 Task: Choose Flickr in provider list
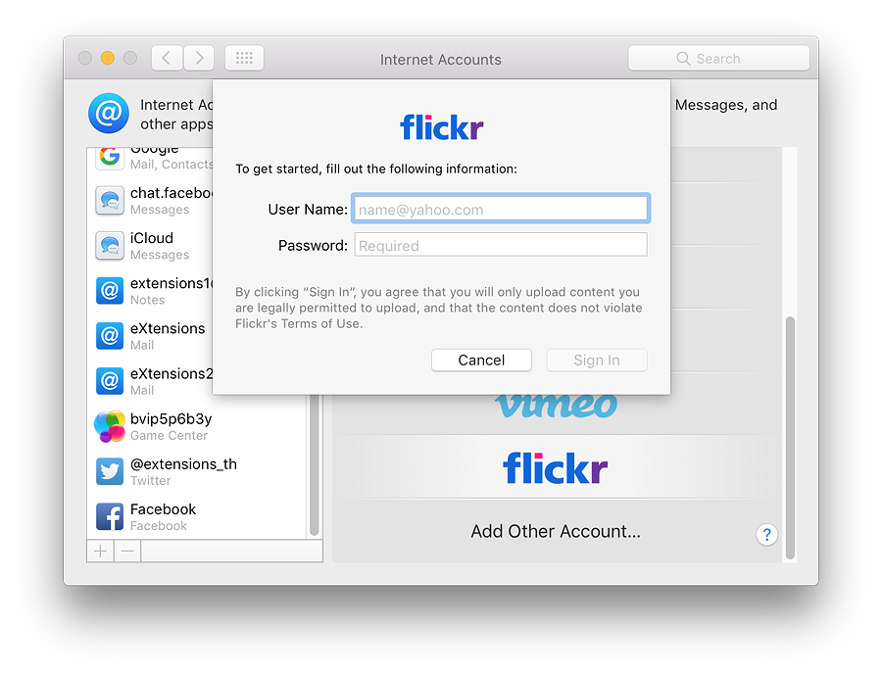tap(556, 468)
